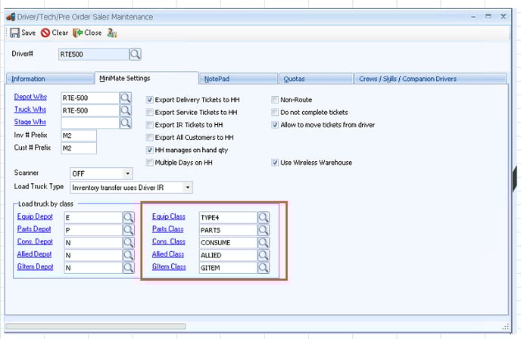Open lookup for Equip Depot field

tap(128, 217)
